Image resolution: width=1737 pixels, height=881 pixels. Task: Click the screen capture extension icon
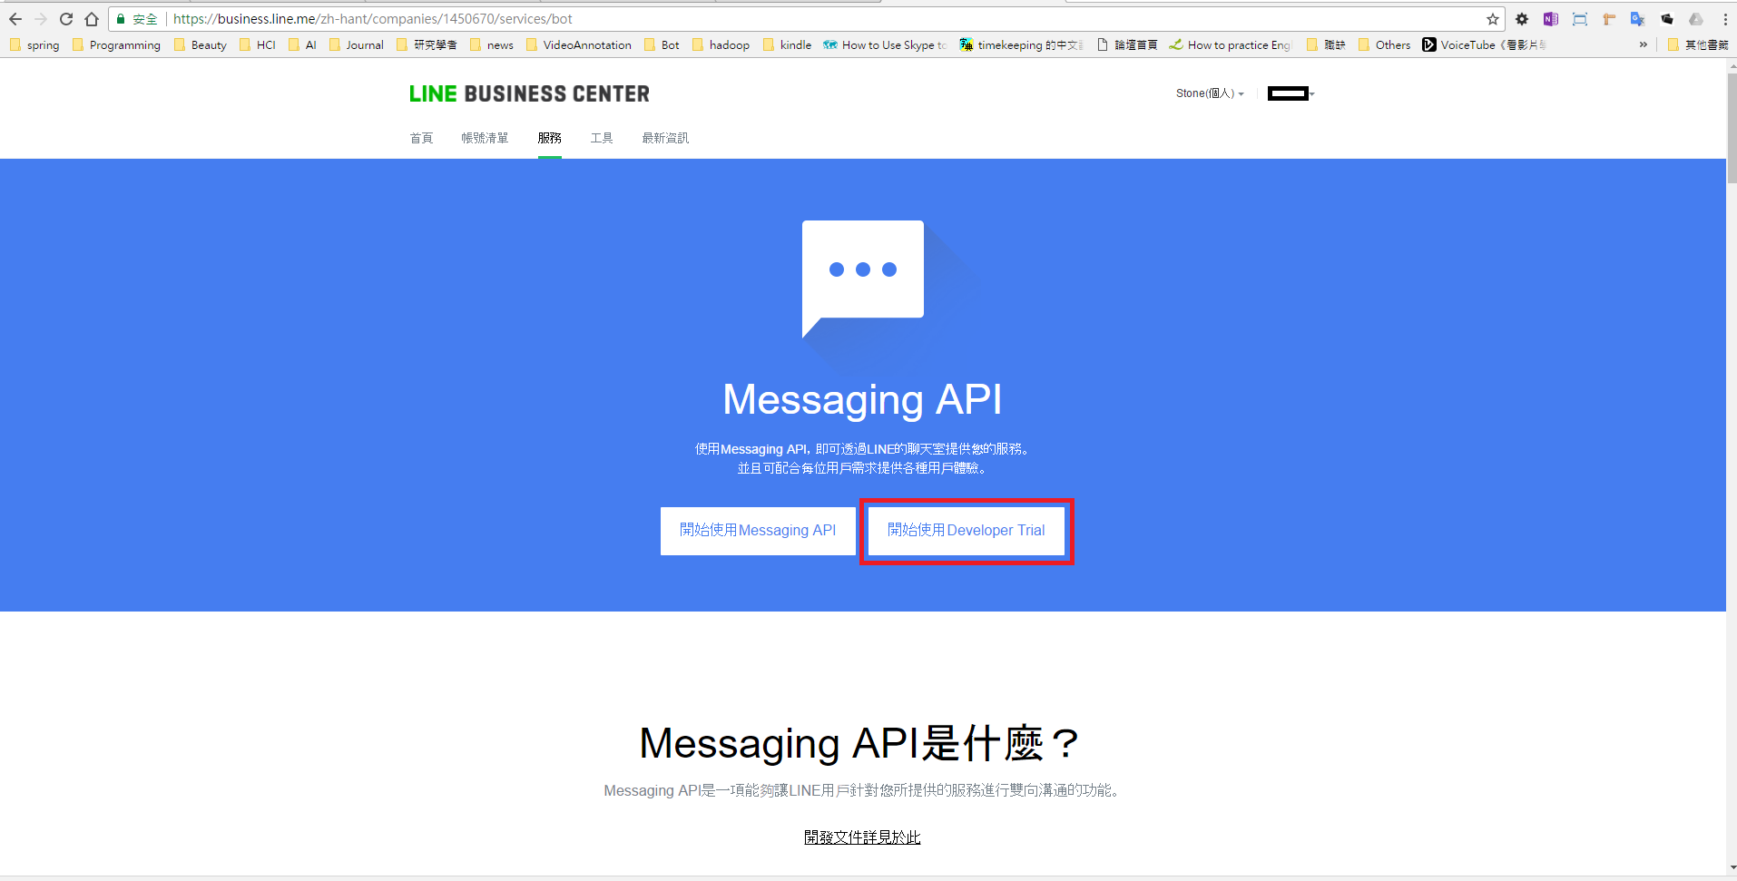click(1580, 19)
